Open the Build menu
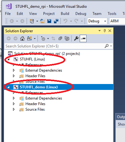This screenshot has height=142, width=125. pyautogui.click(x=65, y=14)
